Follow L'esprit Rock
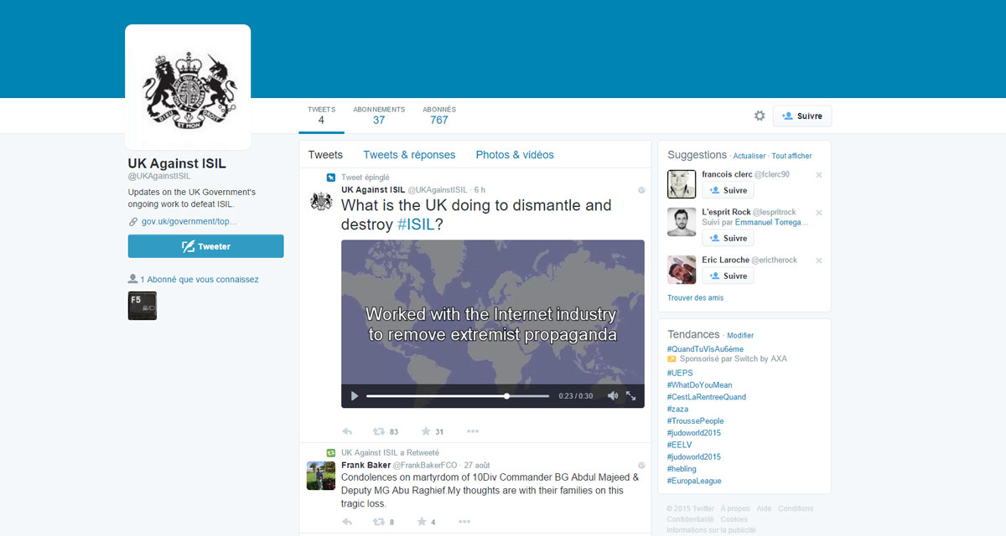The image size is (1006, 536). (728, 239)
